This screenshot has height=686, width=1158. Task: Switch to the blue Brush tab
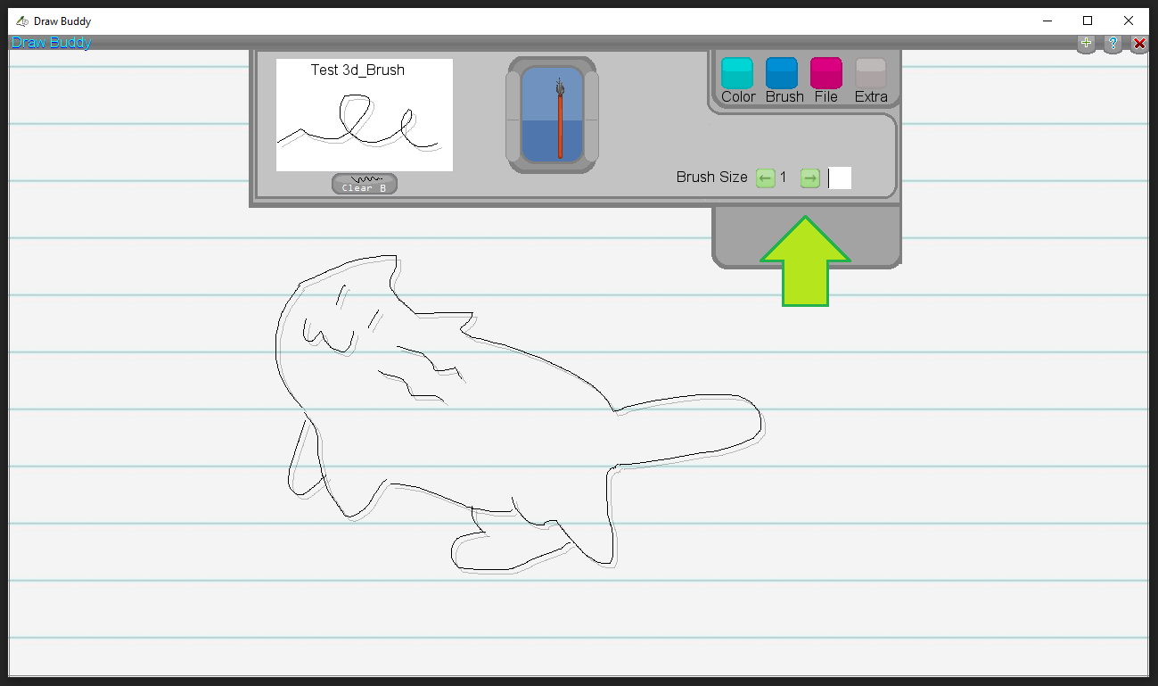point(782,73)
